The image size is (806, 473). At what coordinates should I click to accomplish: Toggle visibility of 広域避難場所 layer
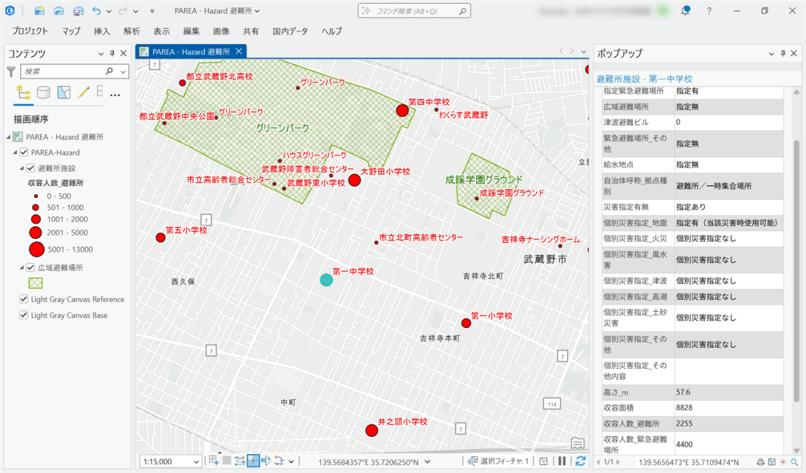pyautogui.click(x=30, y=268)
